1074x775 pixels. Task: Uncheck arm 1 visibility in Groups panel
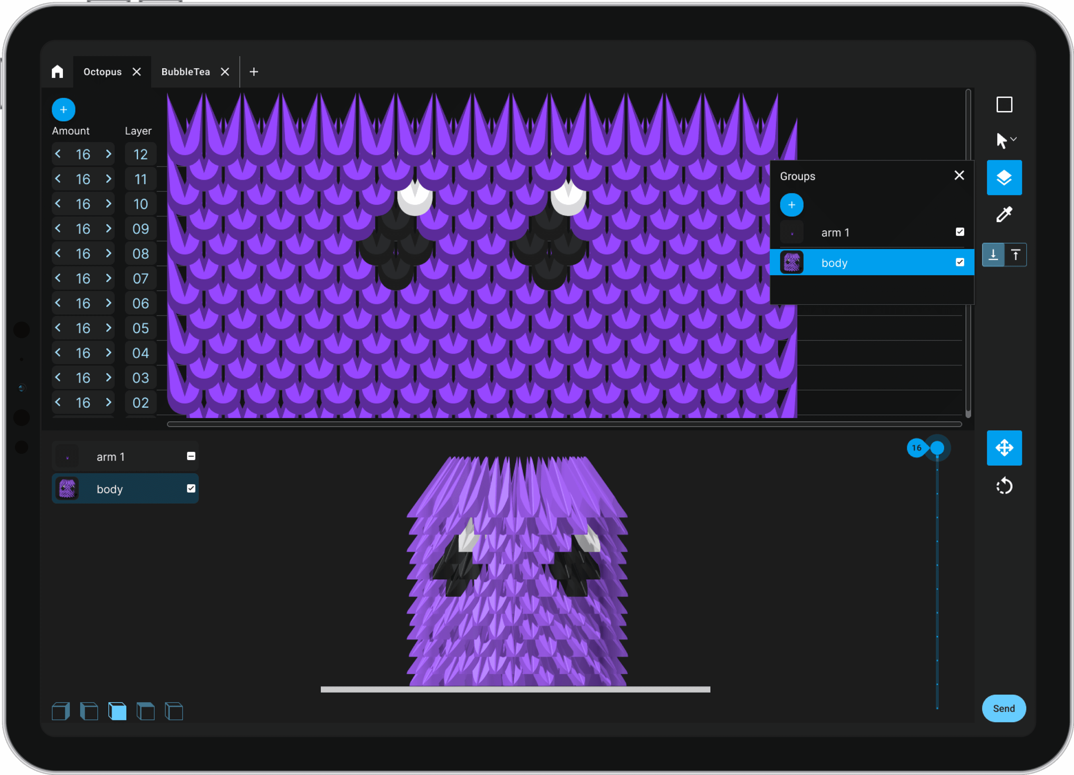coord(959,232)
